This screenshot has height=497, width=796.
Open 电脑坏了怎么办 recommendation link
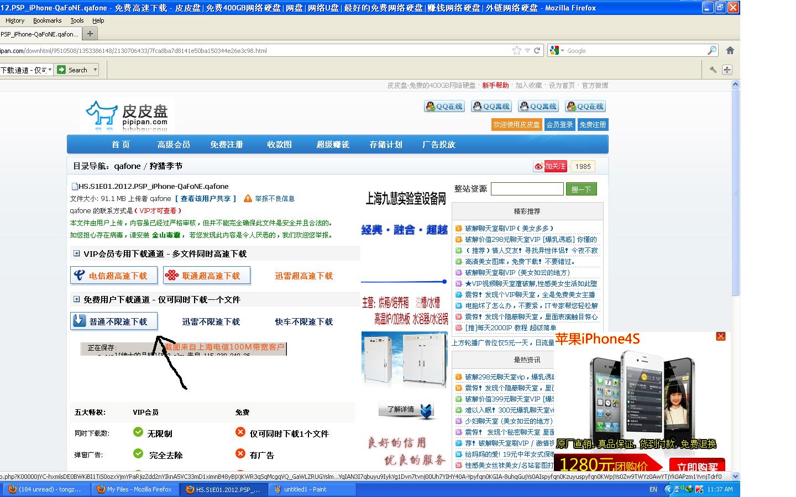(531, 306)
